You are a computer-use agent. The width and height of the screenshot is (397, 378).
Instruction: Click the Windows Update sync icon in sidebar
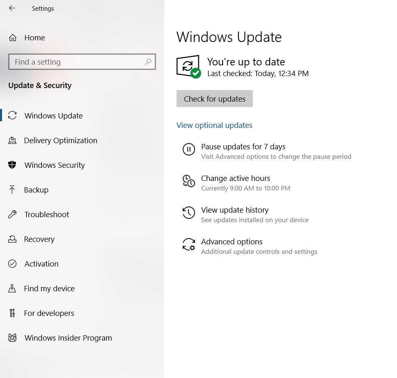[x=12, y=116]
